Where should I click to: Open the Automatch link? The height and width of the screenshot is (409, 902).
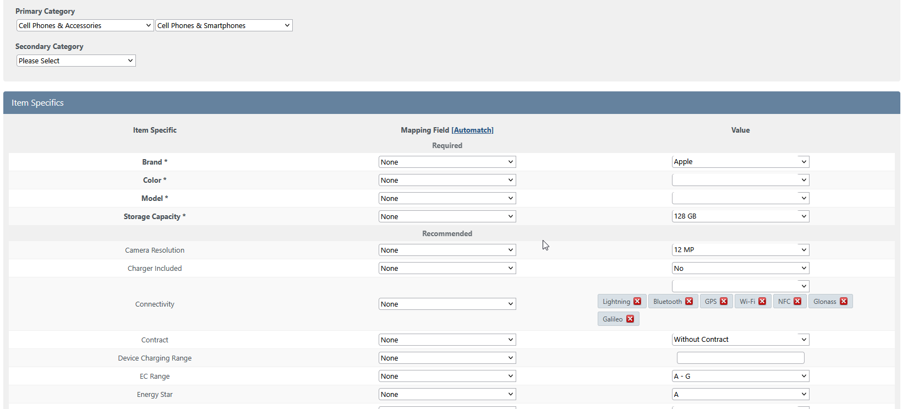pyautogui.click(x=472, y=130)
